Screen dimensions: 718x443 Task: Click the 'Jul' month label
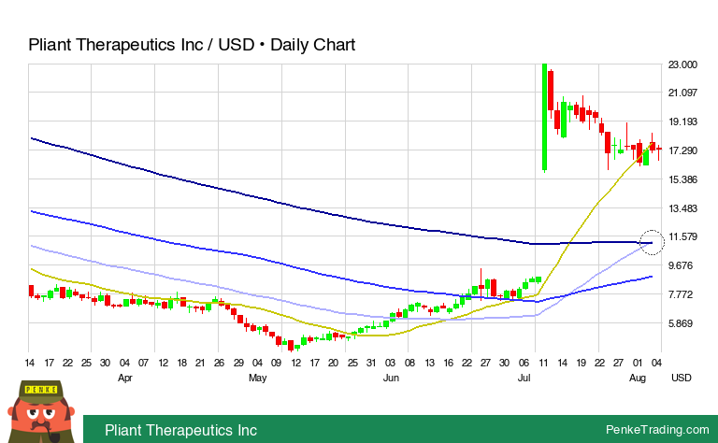point(524,378)
